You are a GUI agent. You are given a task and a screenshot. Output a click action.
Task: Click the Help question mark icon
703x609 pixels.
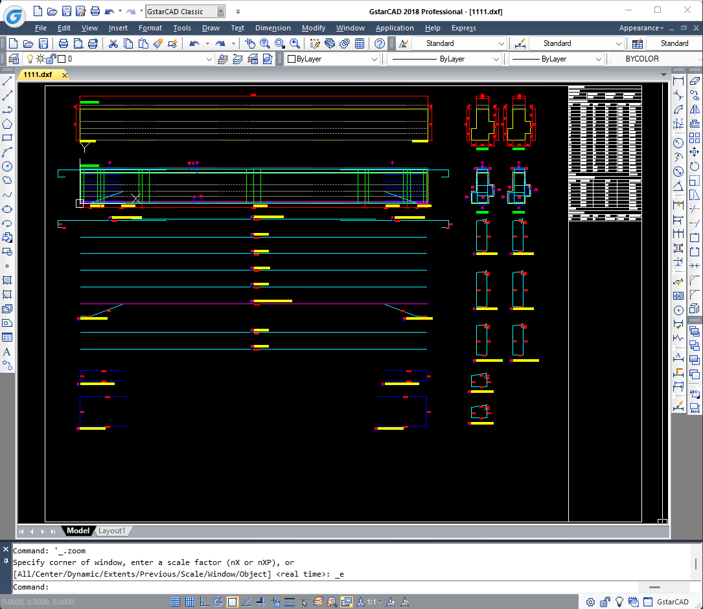(x=380, y=43)
